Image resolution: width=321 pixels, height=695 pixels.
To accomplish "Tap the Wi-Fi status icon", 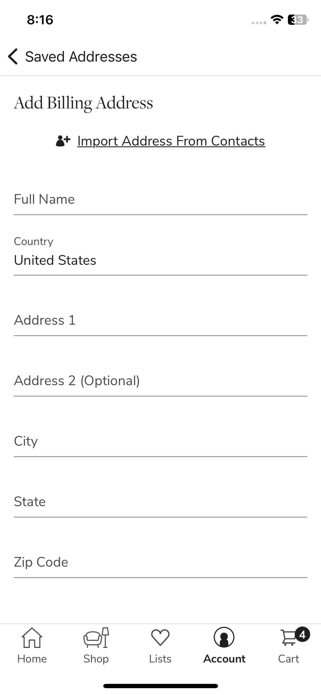I will click(x=277, y=20).
